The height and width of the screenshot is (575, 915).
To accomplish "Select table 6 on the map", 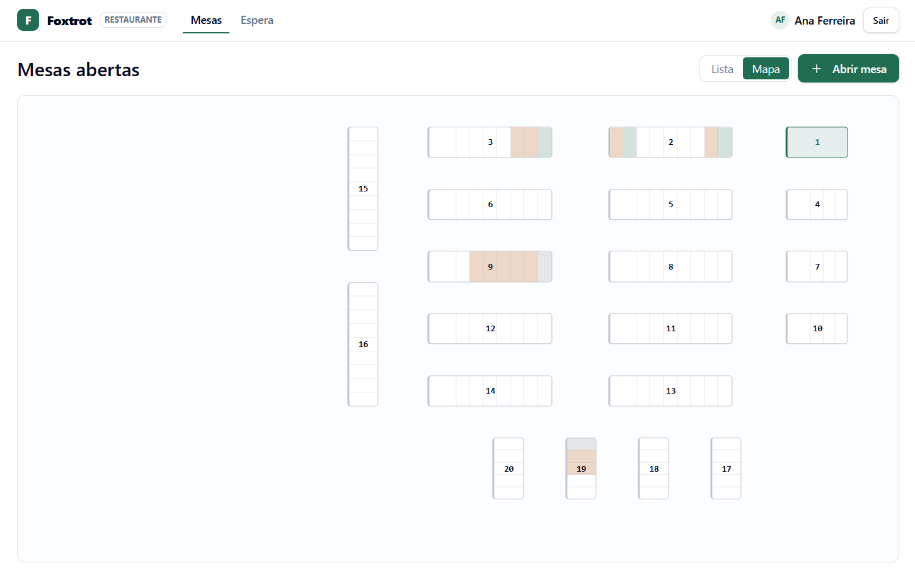I will [490, 205].
